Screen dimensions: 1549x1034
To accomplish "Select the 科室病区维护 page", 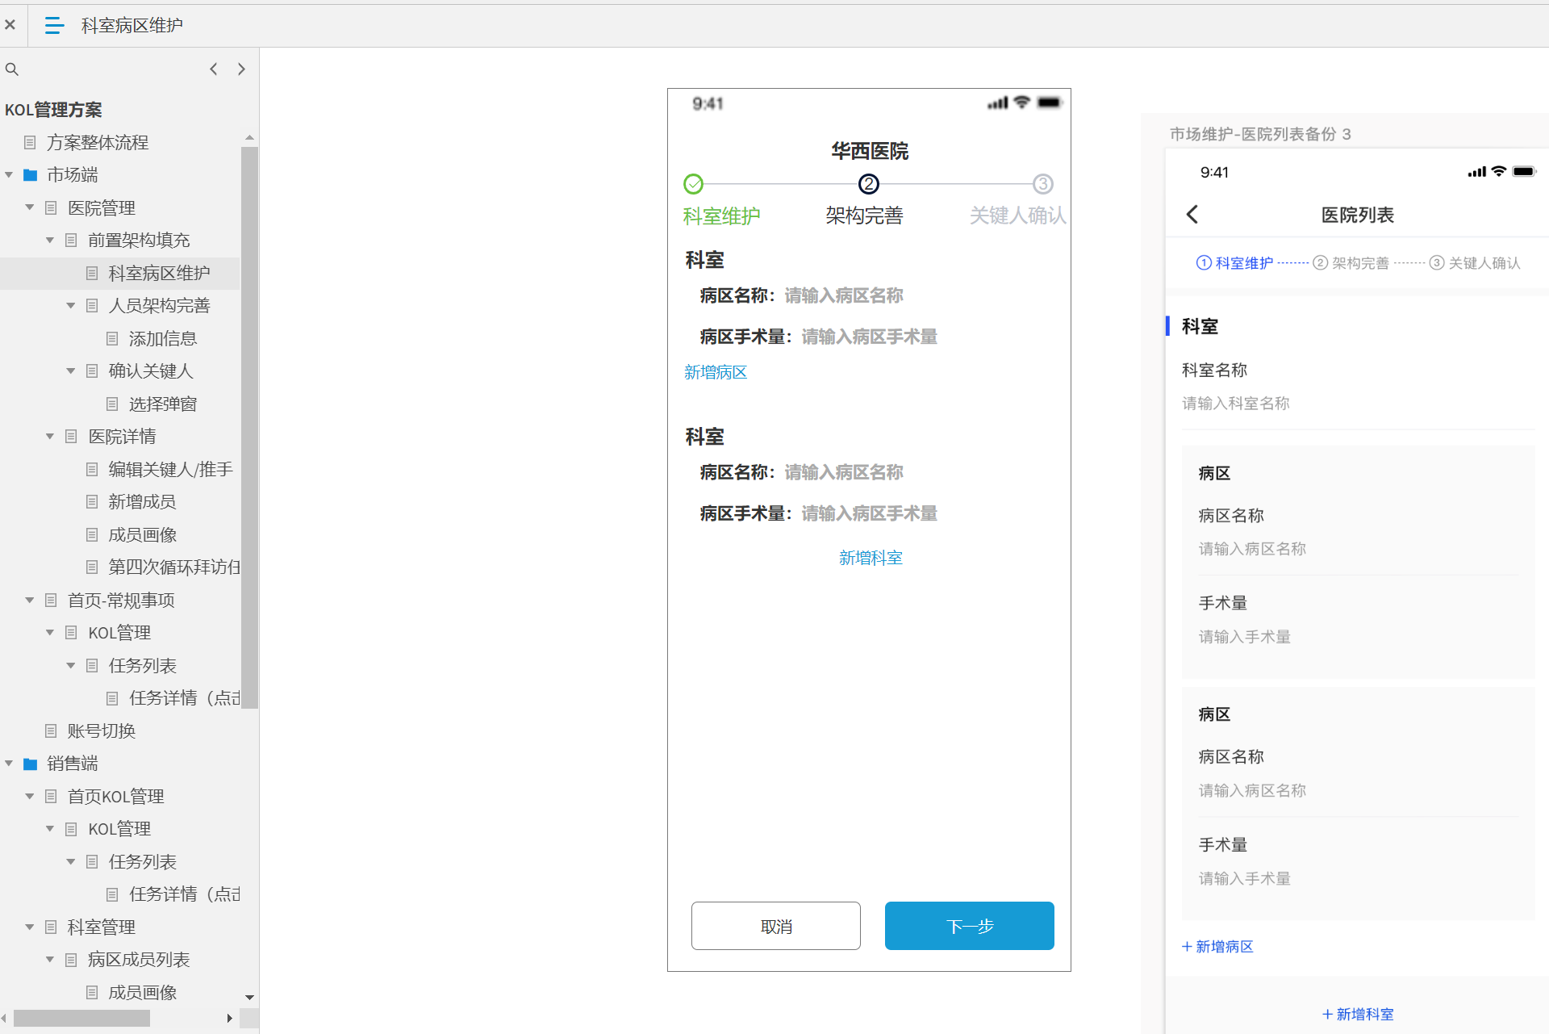I will pyautogui.click(x=159, y=274).
